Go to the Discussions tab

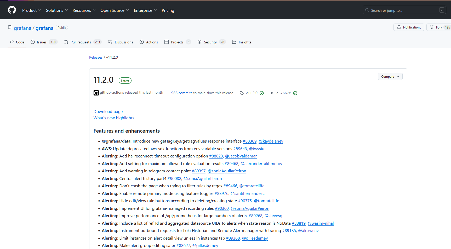click(x=121, y=42)
